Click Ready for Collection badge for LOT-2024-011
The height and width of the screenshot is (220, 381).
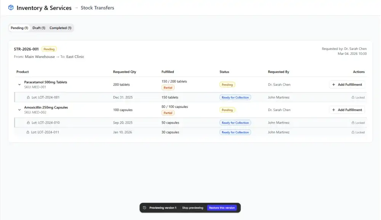[x=235, y=132]
